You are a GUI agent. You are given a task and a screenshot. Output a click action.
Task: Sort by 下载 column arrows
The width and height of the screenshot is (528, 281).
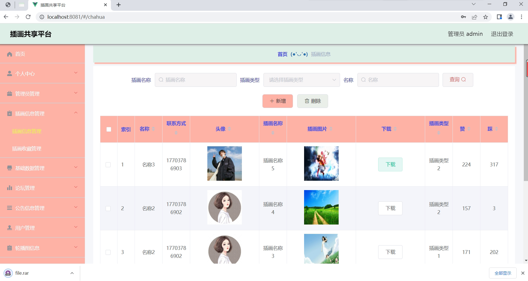pos(395,129)
